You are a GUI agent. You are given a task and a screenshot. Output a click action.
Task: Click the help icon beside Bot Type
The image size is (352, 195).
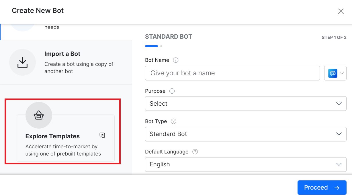173,121
